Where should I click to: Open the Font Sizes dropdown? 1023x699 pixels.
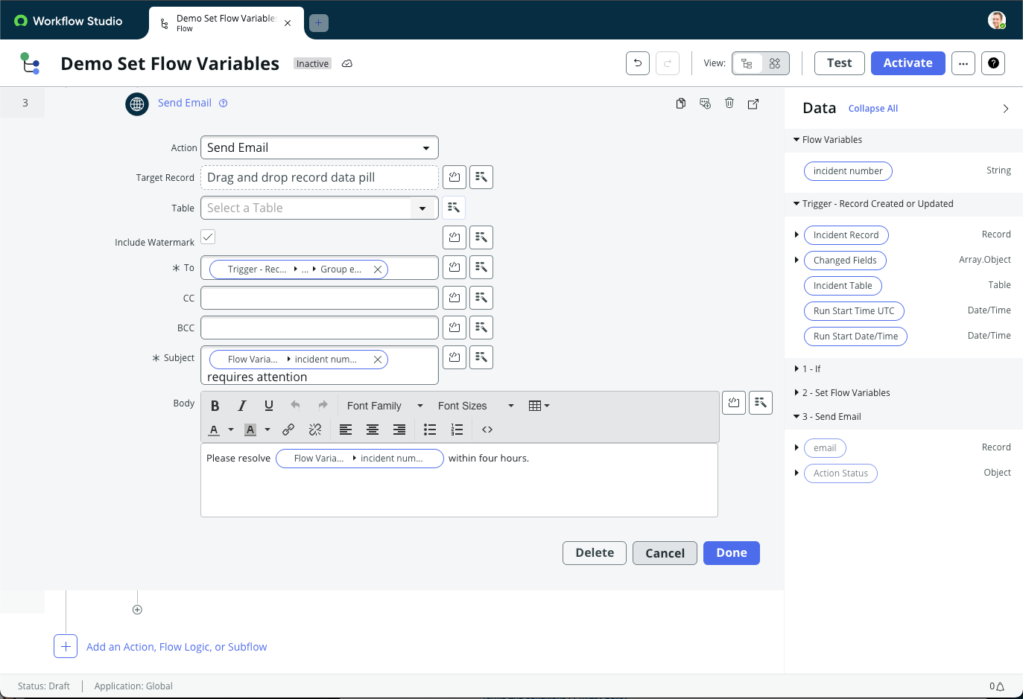point(476,406)
